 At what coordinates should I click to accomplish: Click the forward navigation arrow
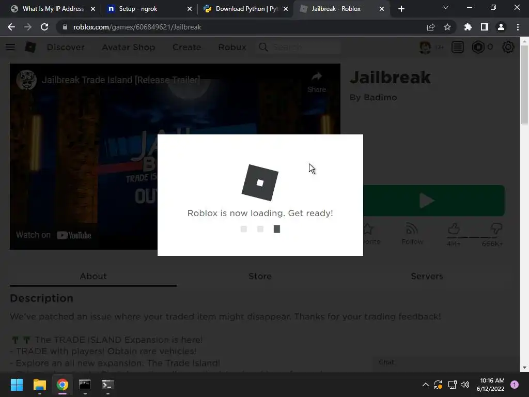click(x=28, y=27)
